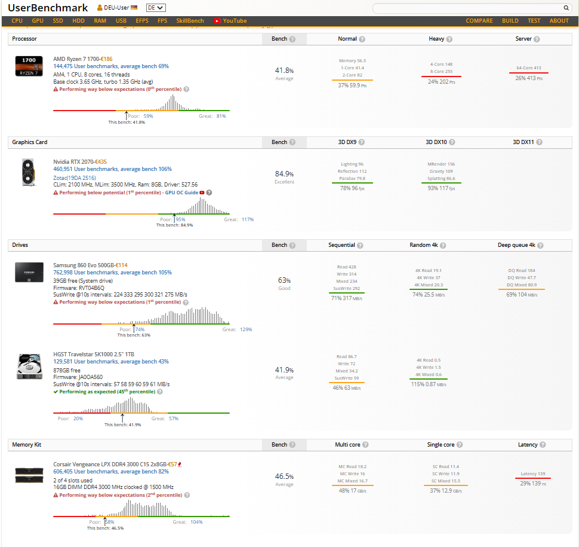Click the Samsung 860 Evo drive image
579x547 pixels.
tap(29, 272)
